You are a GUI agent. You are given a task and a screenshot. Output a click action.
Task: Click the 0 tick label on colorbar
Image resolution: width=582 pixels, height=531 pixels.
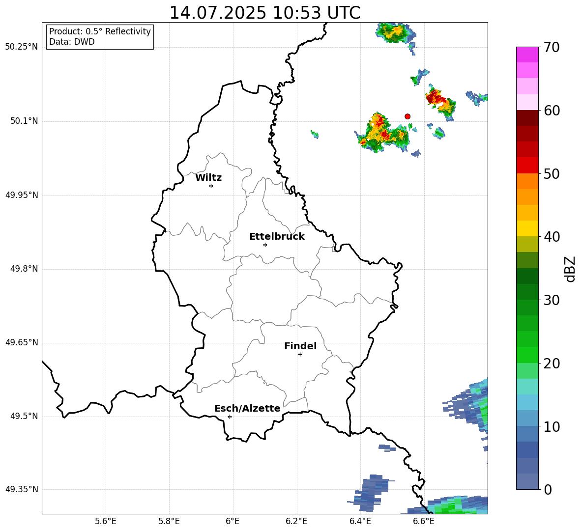[x=548, y=490]
